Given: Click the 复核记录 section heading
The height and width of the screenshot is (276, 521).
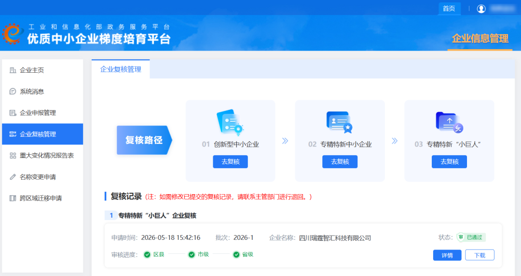Looking at the screenshot, I should (x=126, y=197).
